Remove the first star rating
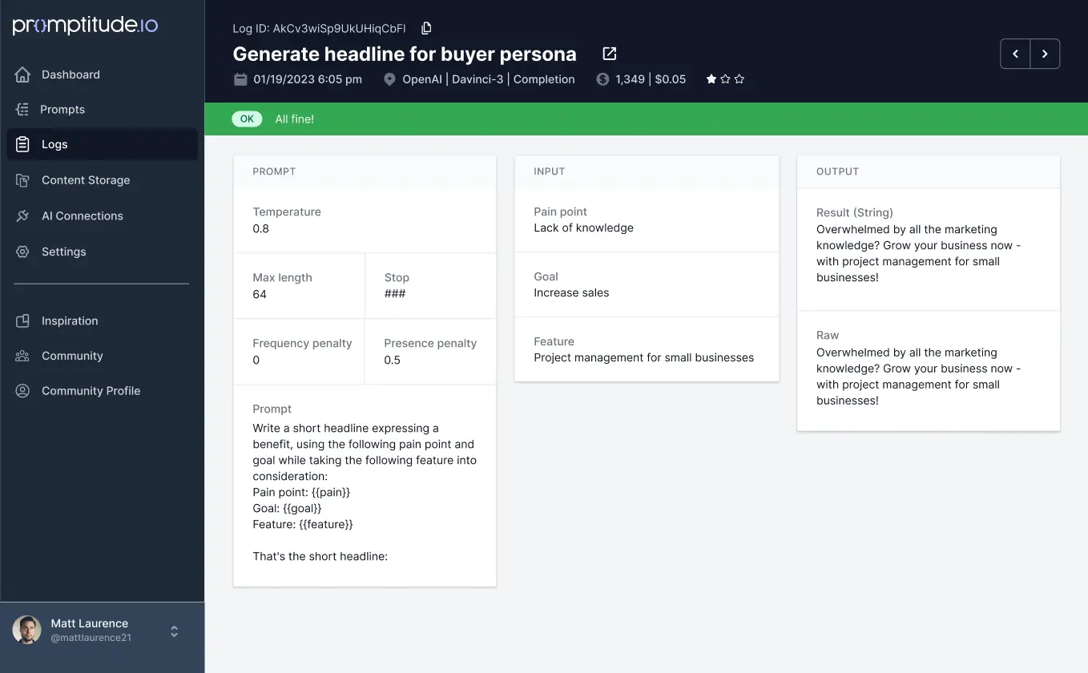Viewport: 1088px width, 673px height. (x=711, y=79)
